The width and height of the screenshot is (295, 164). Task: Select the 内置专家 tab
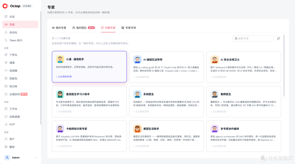click(108, 28)
